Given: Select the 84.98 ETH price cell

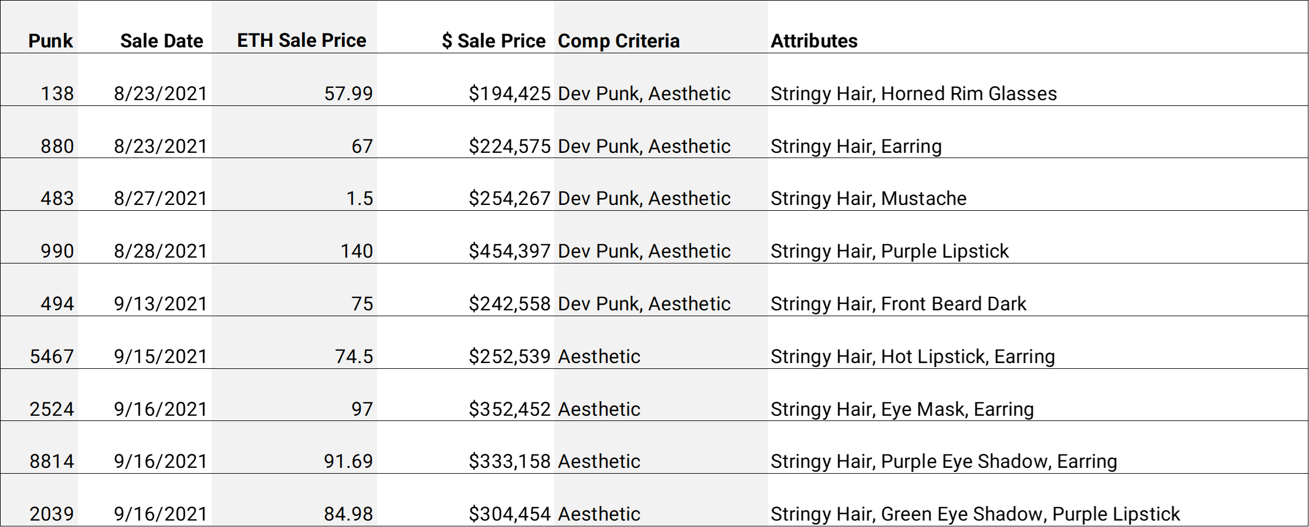Looking at the screenshot, I should coord(294,500).
